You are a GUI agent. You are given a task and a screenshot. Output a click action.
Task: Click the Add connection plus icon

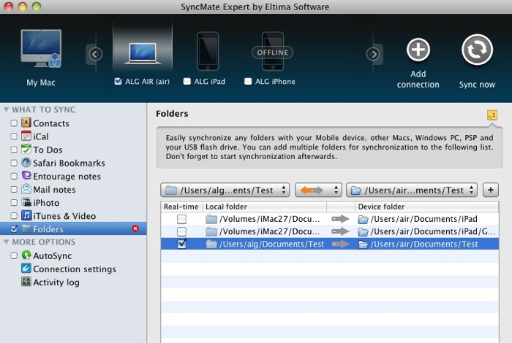[x=418, y=50]
